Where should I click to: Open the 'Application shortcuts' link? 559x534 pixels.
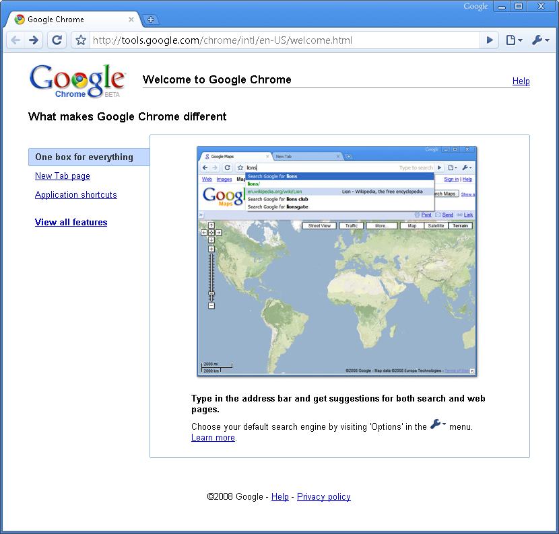pyautogui.click(x=75, y=194)
